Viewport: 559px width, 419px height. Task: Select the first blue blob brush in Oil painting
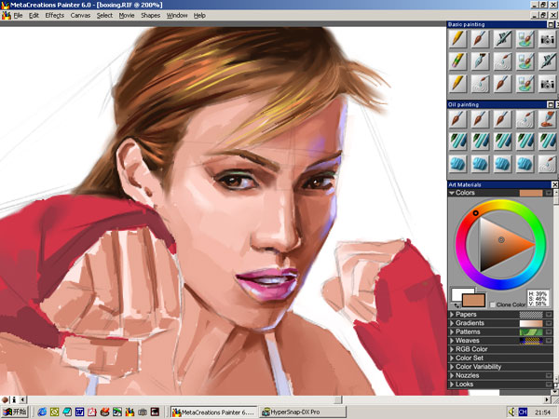(457, 163)
